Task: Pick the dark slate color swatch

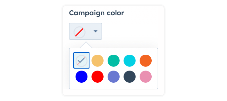Action: click(129, 77)
